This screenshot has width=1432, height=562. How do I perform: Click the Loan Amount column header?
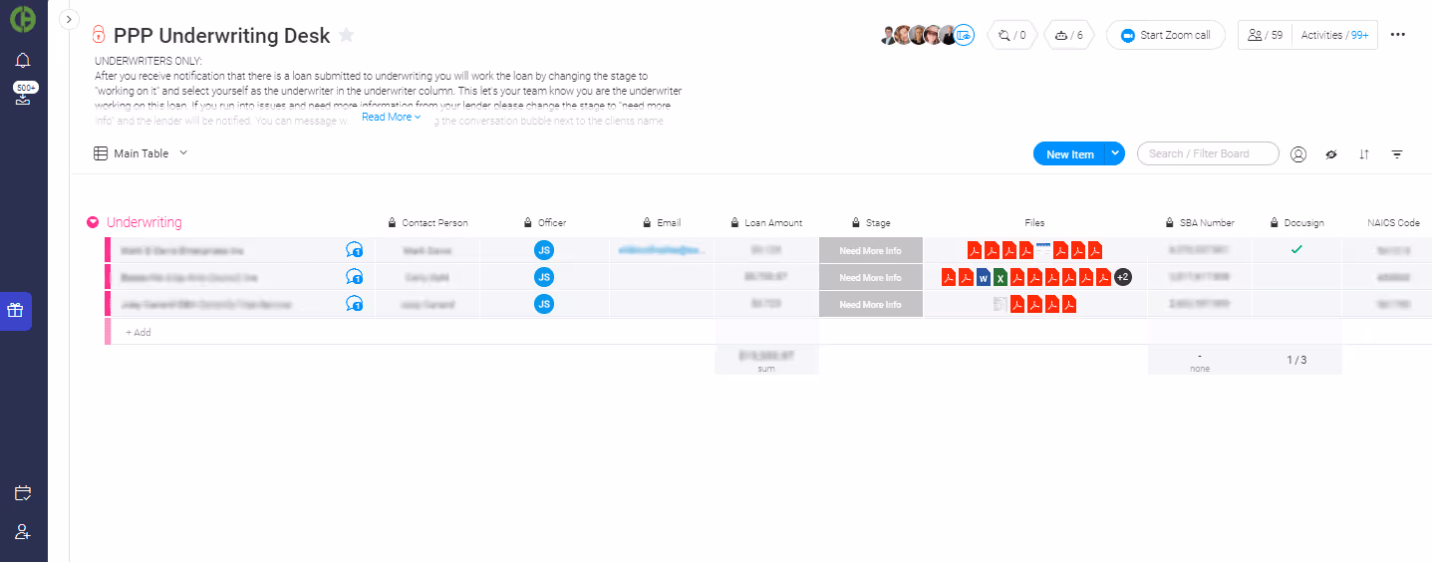[x=773, y=223]
